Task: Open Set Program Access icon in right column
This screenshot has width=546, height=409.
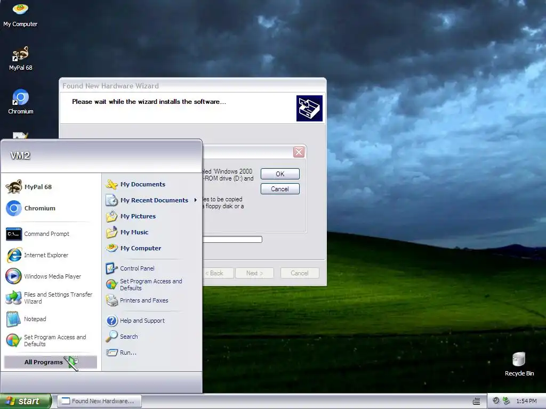Action: coord(112,284)
